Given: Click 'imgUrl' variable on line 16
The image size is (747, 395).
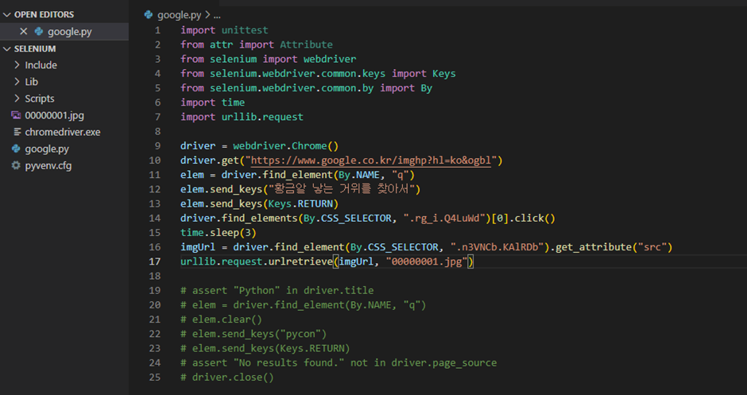Looking at the screenshot, I should [x=198, y=247].
